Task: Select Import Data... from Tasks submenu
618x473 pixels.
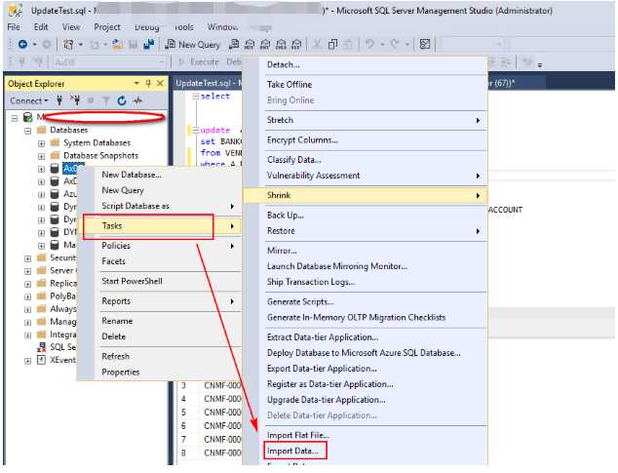Action: click(x=292, y=451)
